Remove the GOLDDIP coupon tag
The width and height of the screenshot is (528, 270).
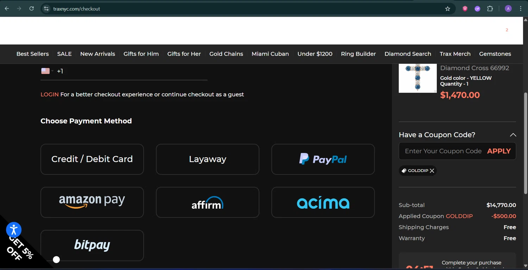[432, 171]
